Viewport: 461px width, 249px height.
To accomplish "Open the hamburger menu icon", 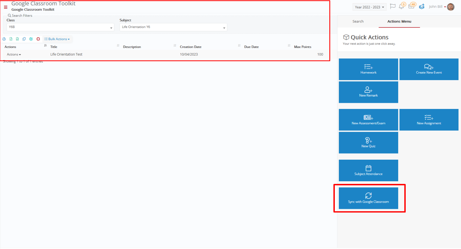I will (x=5, y=7).
